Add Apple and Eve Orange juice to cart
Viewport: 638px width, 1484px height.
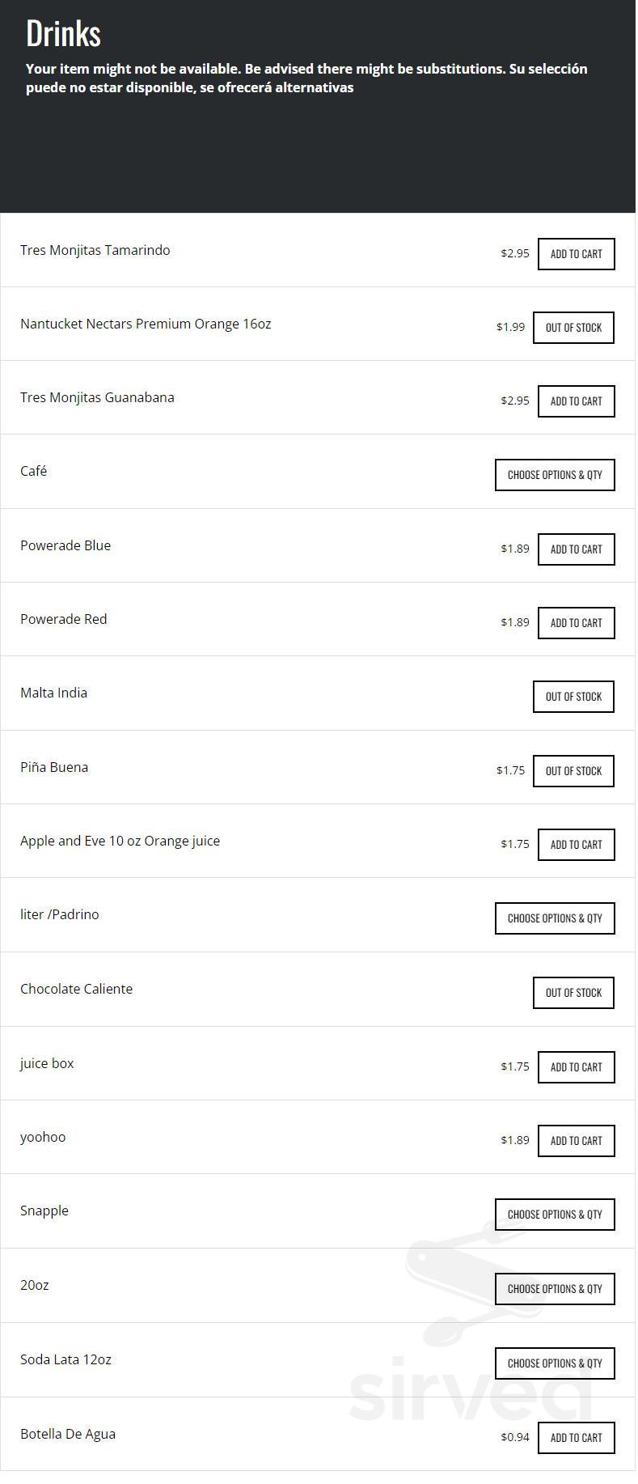(x=576, y=845)
